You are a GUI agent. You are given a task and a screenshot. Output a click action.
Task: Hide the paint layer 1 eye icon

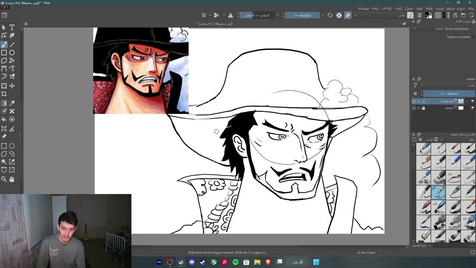(x=473, y=101)
